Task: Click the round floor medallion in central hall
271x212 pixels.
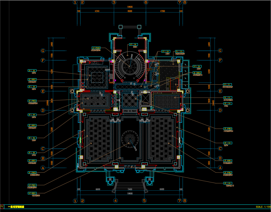Action: tap(129, 139)
